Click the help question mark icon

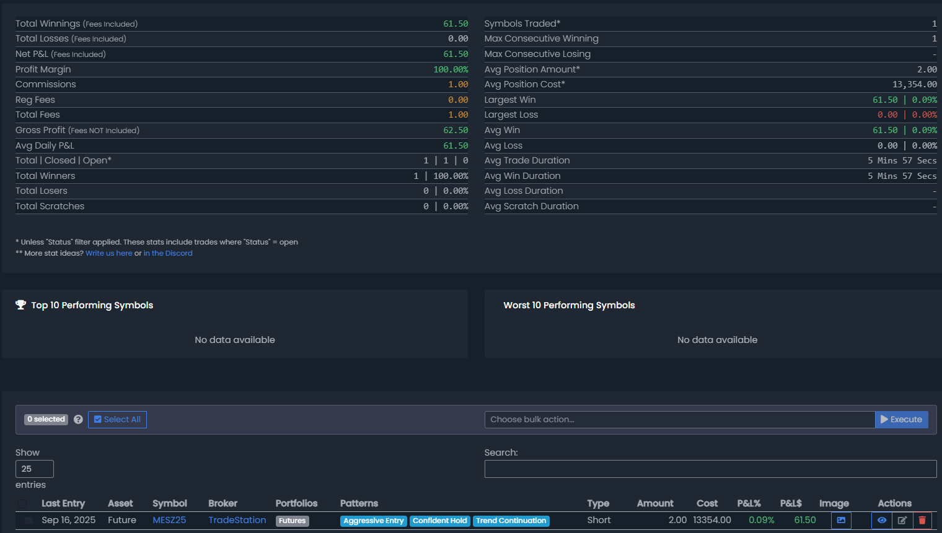[x=78, y=420]
